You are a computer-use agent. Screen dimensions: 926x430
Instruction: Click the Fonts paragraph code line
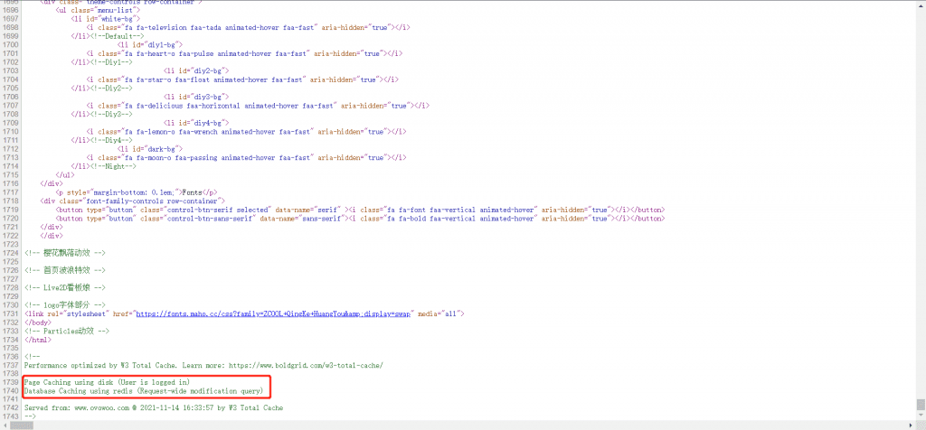(137, 192)
